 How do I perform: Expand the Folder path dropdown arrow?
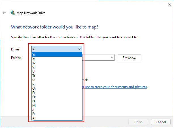tap(113, 58)
